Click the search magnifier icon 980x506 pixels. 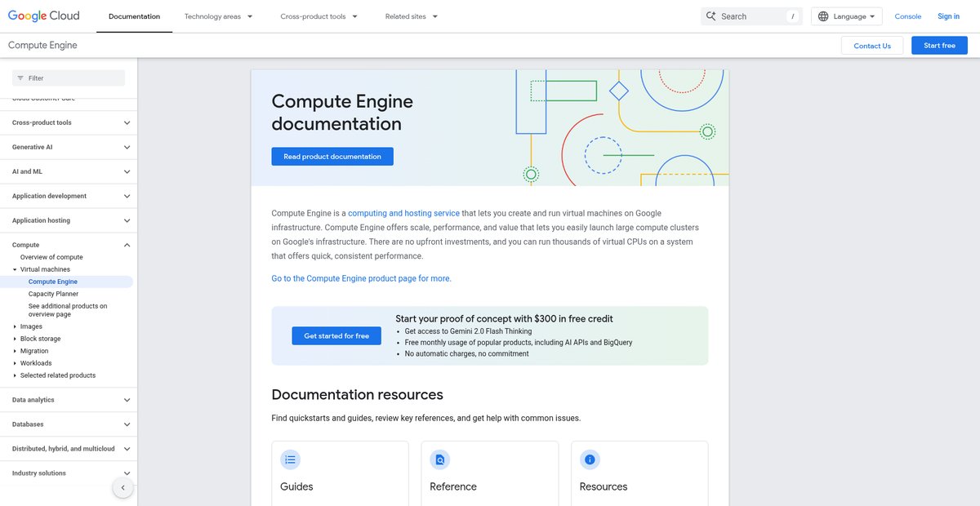pos(711,16)
